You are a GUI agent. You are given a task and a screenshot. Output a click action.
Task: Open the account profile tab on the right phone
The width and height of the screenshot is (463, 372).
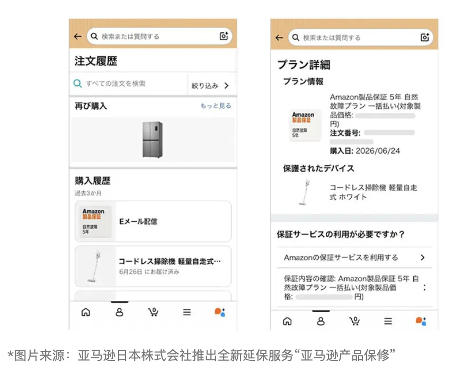[x=320, y=321]
